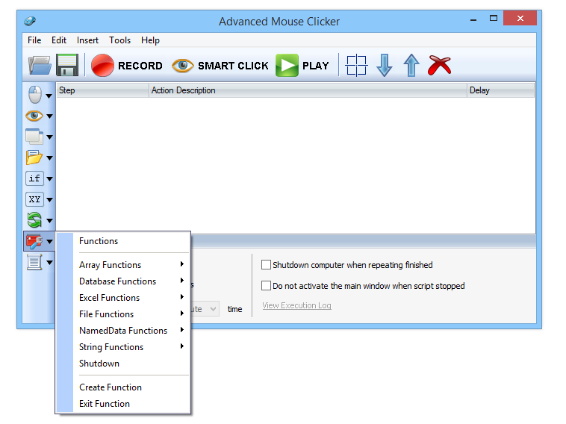The image size is (566, 424).
Task: Open the Help menu
Action: pyautogui.click(x=150, y=40)
